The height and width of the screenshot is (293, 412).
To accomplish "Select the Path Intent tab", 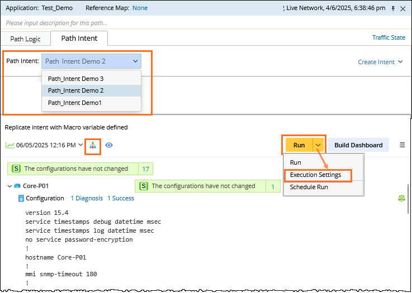I will coord(79,39).
